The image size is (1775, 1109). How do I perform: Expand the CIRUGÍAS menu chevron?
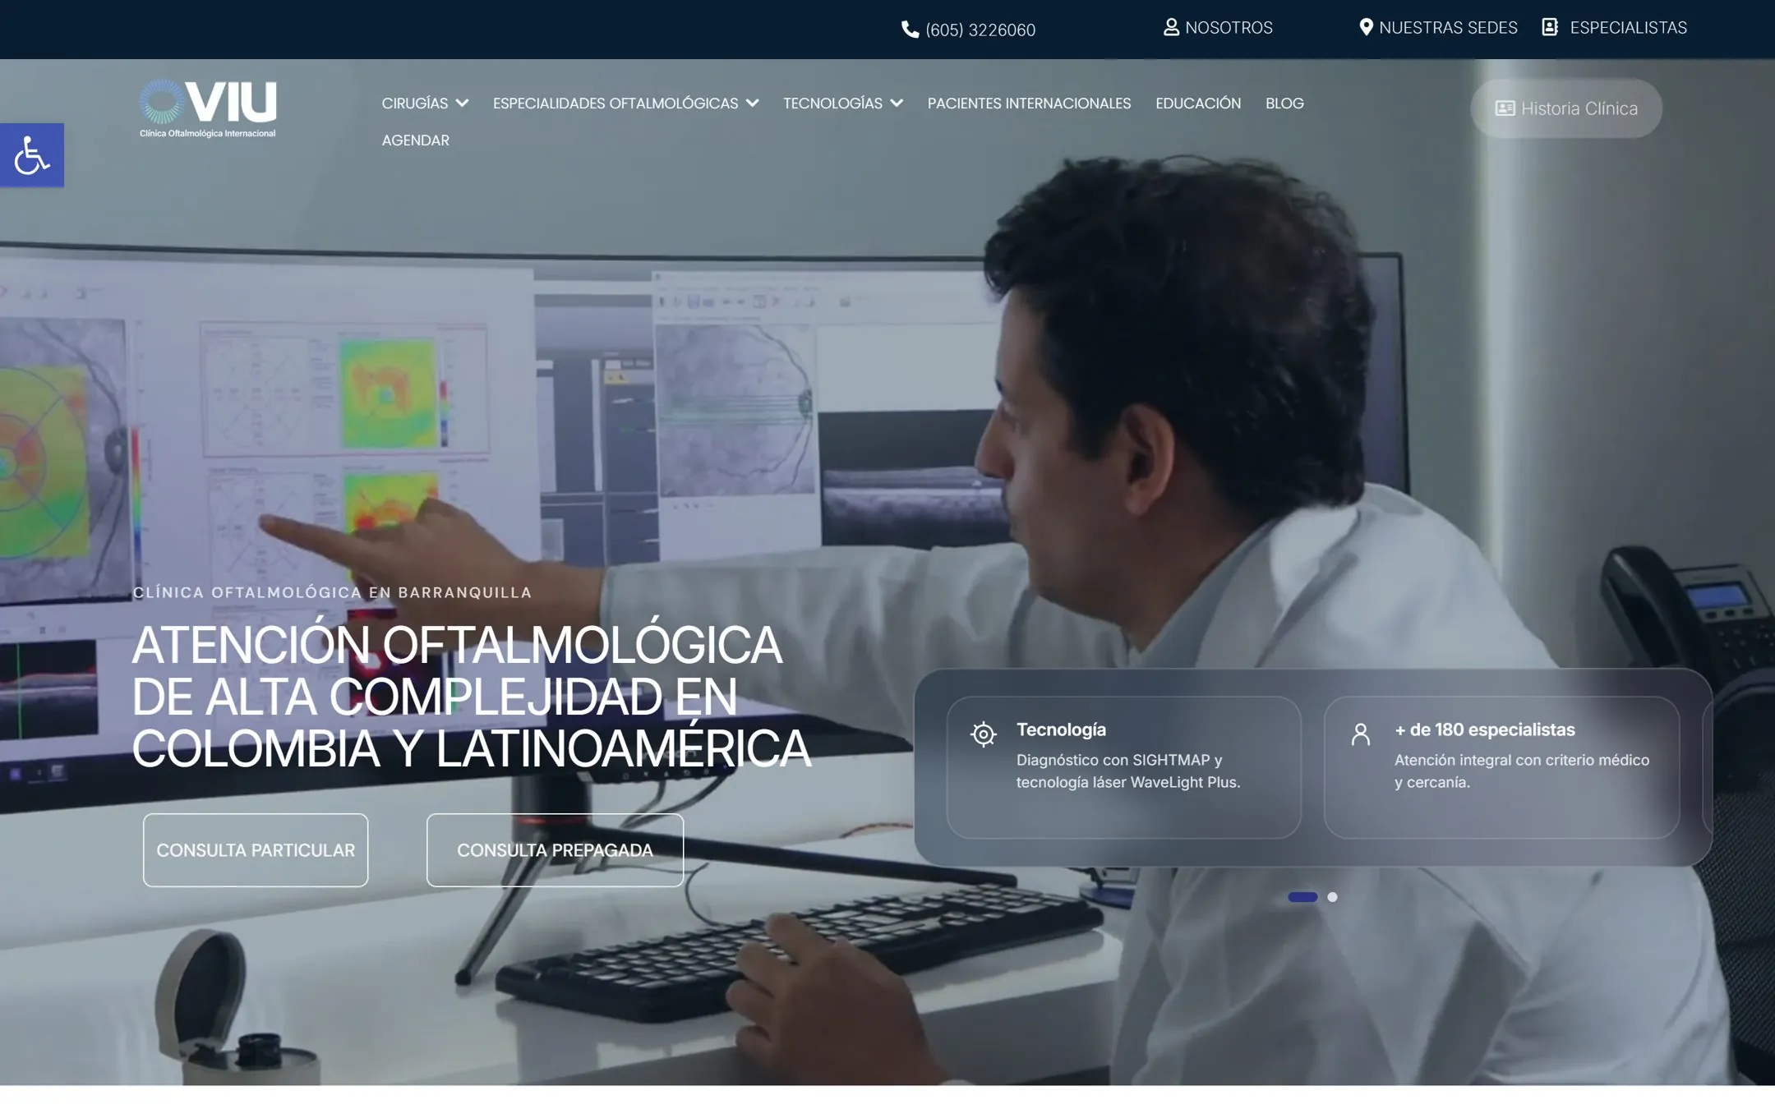[462, 104]
